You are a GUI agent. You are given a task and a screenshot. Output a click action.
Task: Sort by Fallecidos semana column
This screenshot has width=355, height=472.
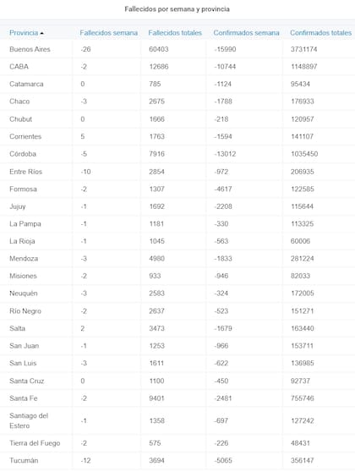[x=108, y=33]
